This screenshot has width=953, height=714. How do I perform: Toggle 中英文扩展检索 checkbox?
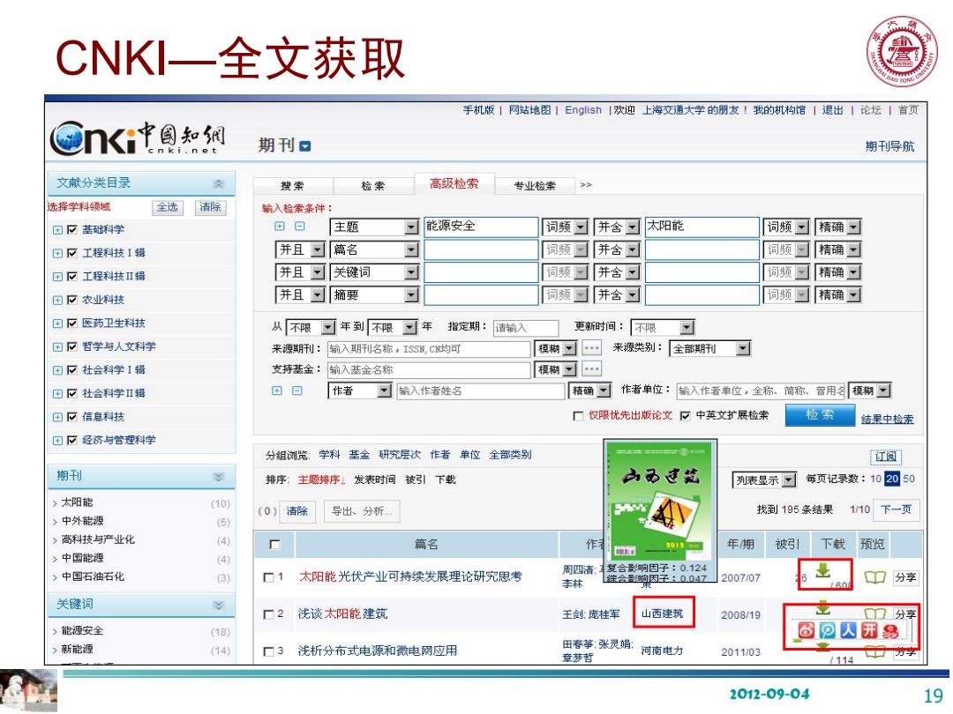tap(686, 416)
